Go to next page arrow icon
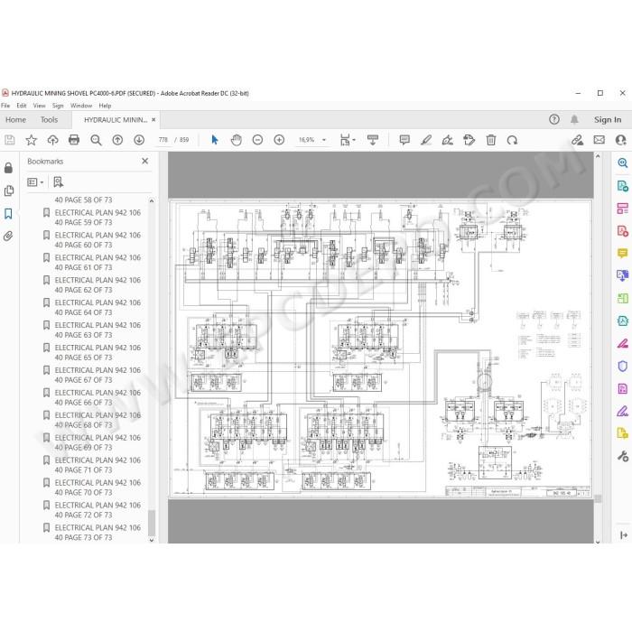Screen dimensions: 632x632 click(139, 140)
